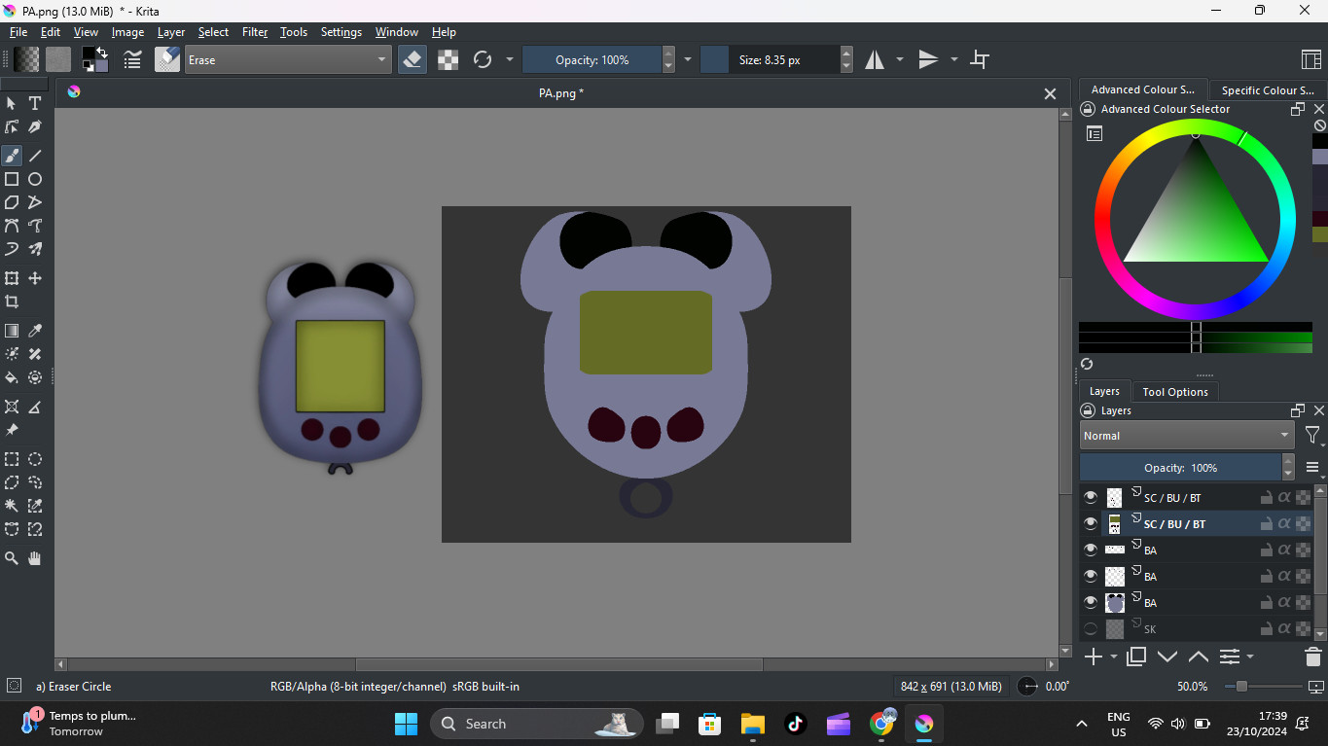1328x746 pixels.
Task: Open the Normal blend mode dropdown in Layers
Action: [x=1187, y=436]
